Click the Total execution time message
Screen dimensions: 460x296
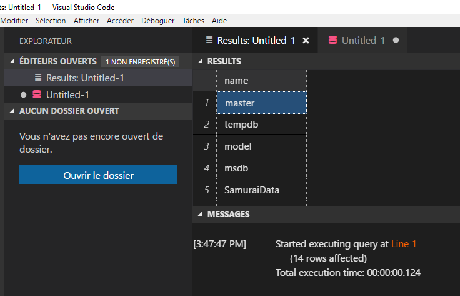tap(348, 272)
